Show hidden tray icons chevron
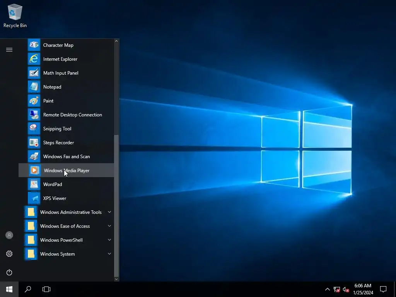This screenshot has height=297, width=396. [327, 289]
